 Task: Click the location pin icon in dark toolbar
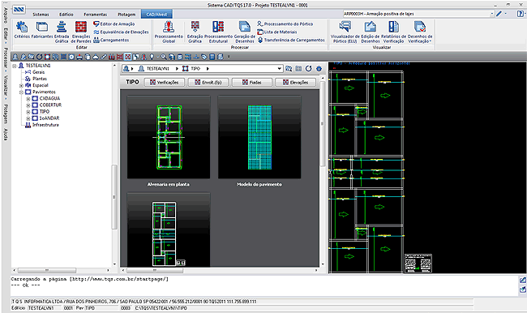[152, 57]
